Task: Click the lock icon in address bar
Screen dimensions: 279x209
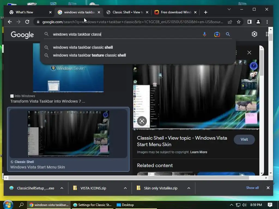Action: click(x=38, y=22)
